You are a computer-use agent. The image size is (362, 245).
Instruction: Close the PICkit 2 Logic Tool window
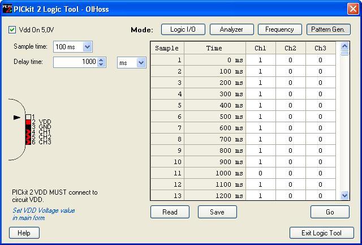click(x=353, y=9)
